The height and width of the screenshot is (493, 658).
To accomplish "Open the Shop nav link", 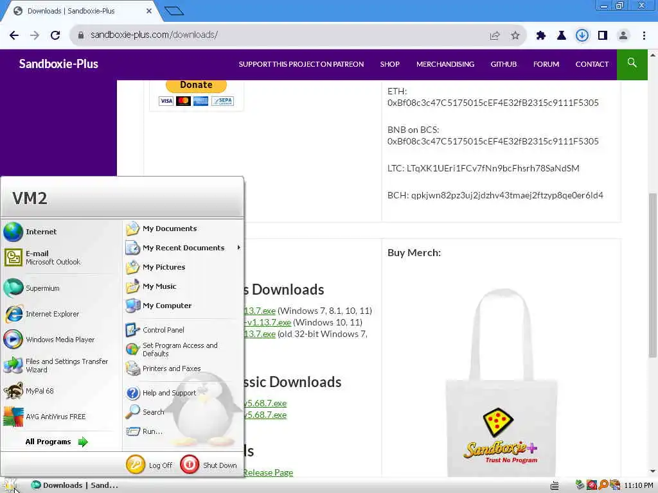I will tap(390, 64).
